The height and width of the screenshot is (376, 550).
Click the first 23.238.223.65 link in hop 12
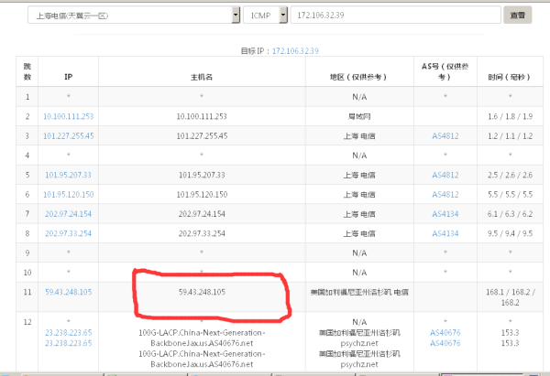pos(69,332)
